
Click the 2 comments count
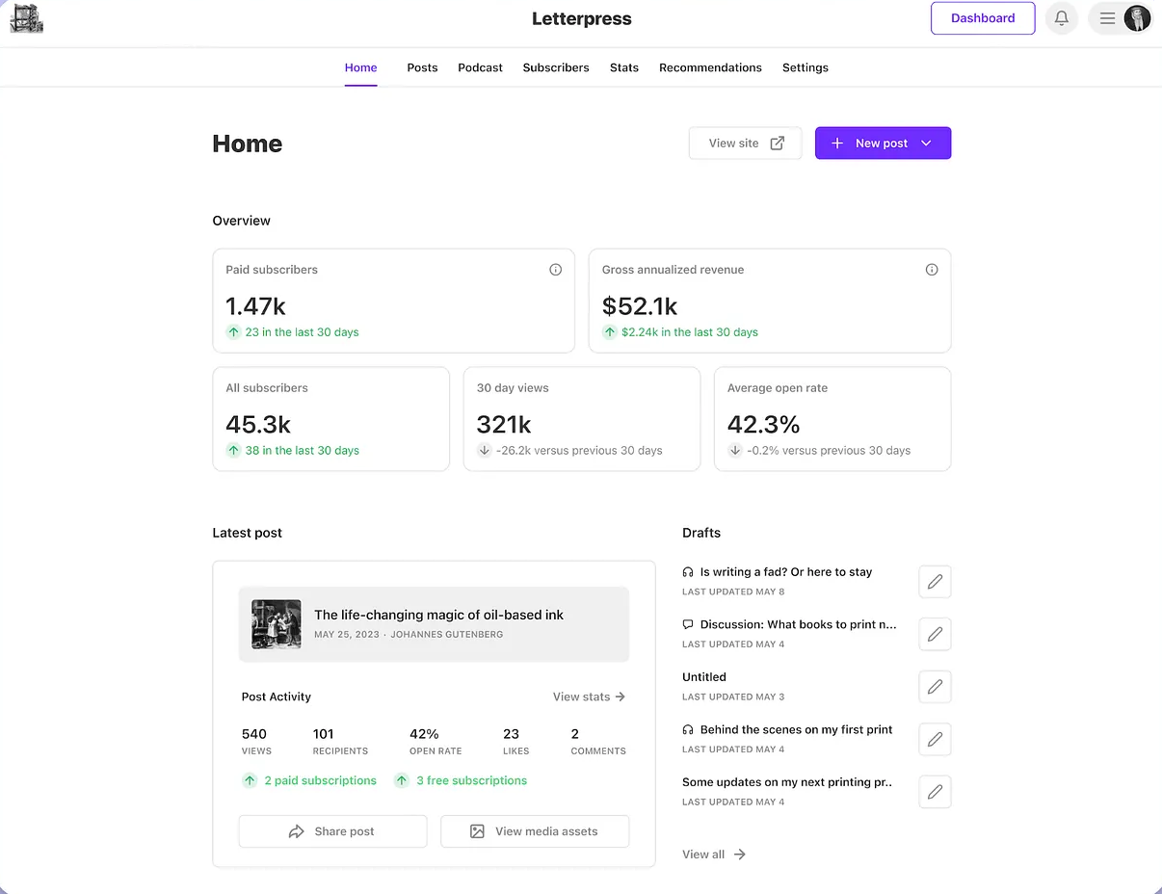tap(575, 734)
